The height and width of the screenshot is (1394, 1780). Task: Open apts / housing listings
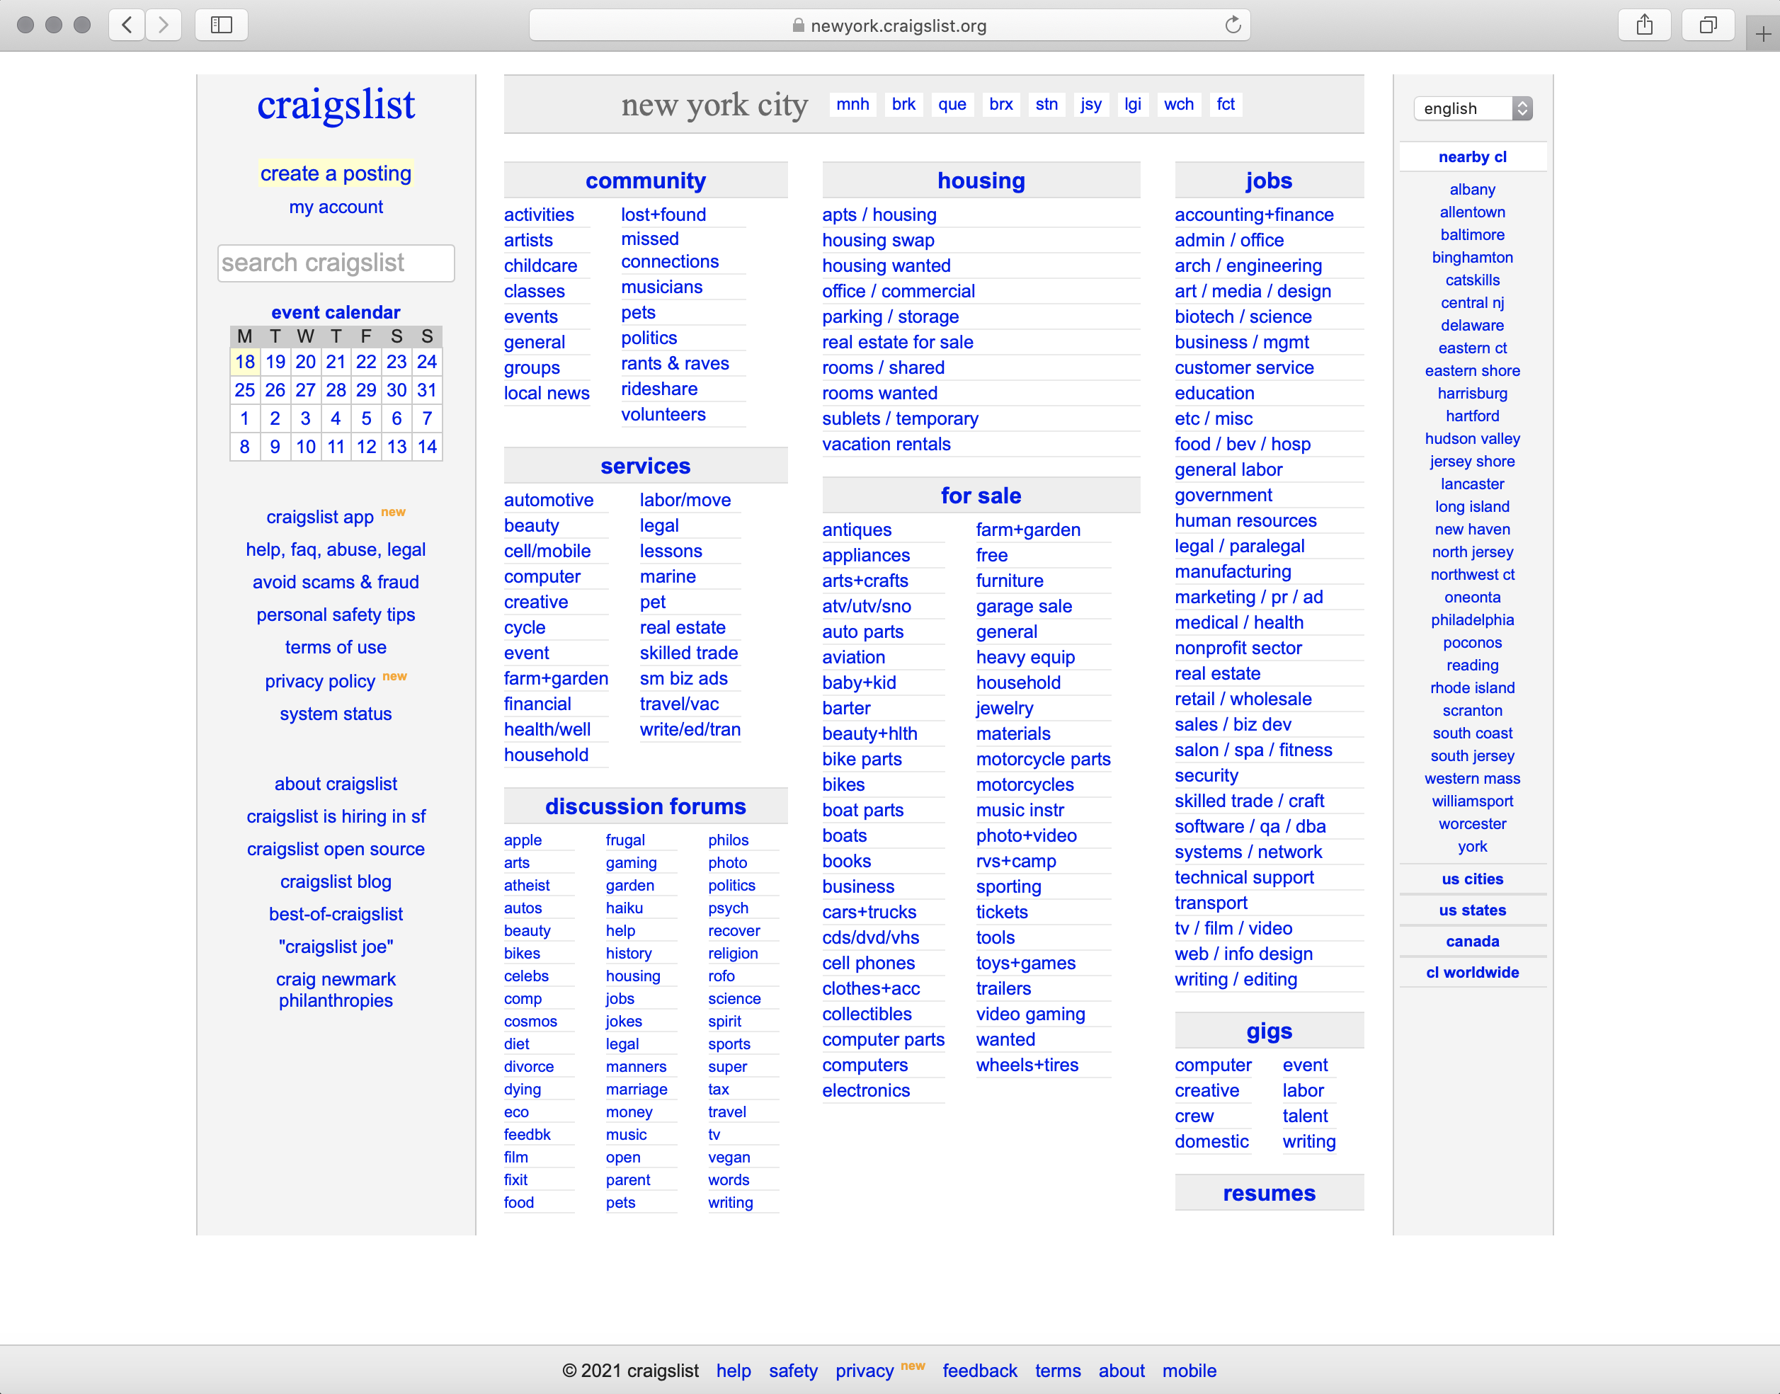879,215
